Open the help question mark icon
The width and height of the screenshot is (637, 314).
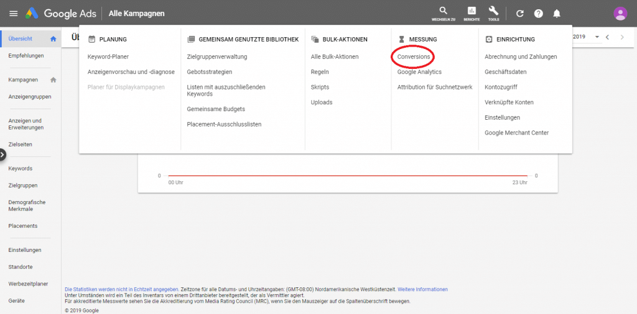(x=538, y=14)
